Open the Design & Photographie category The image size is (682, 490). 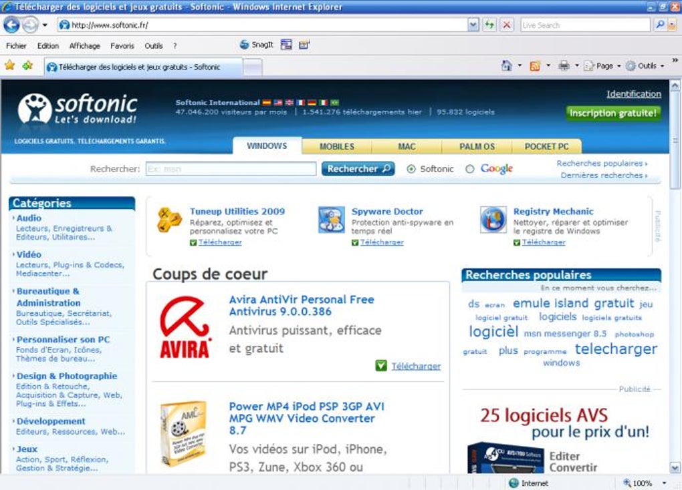pyautogui.click(x=67, y=377)
